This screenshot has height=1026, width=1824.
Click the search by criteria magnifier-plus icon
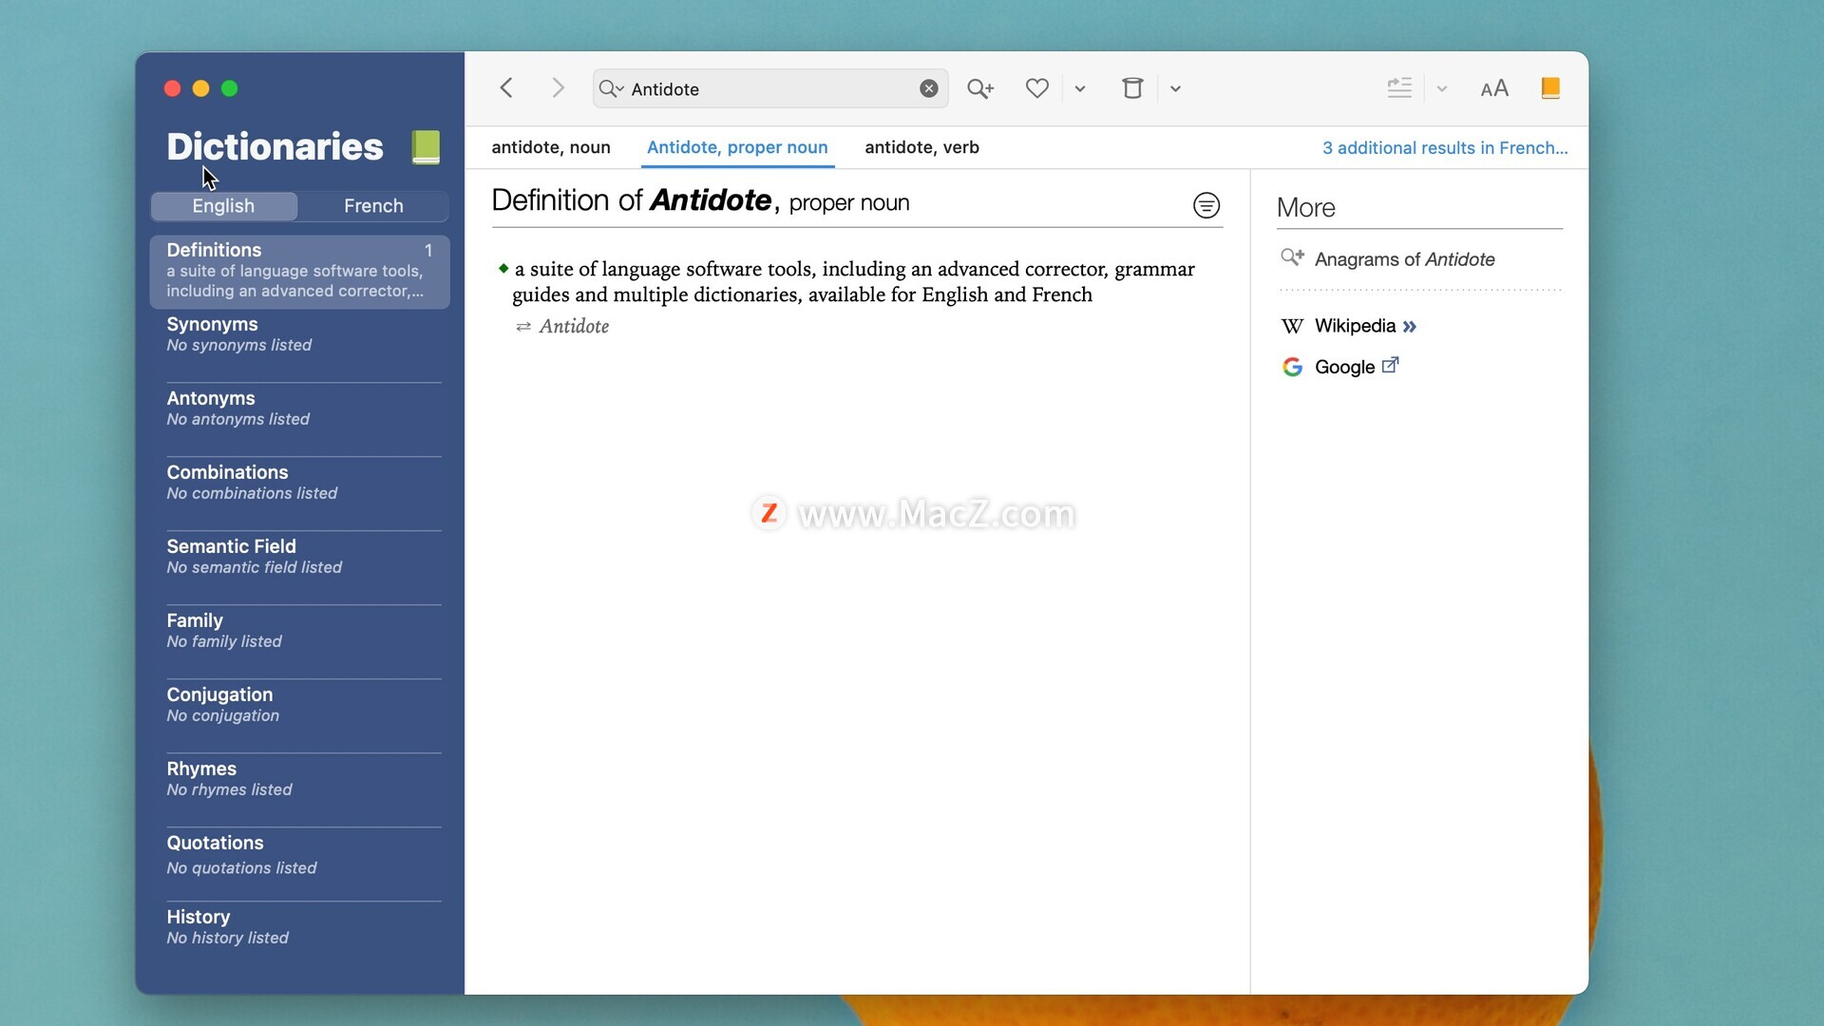[980, 88]
